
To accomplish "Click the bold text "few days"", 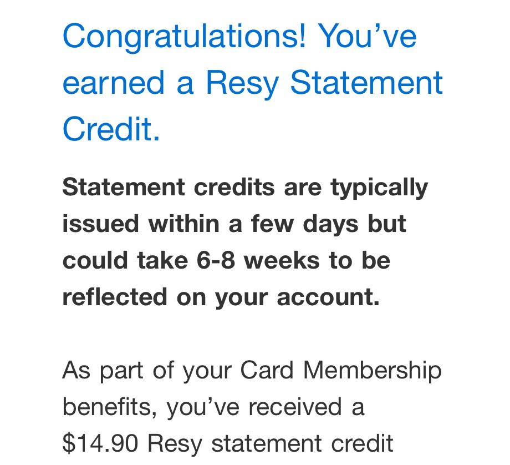I will [304, 225].
